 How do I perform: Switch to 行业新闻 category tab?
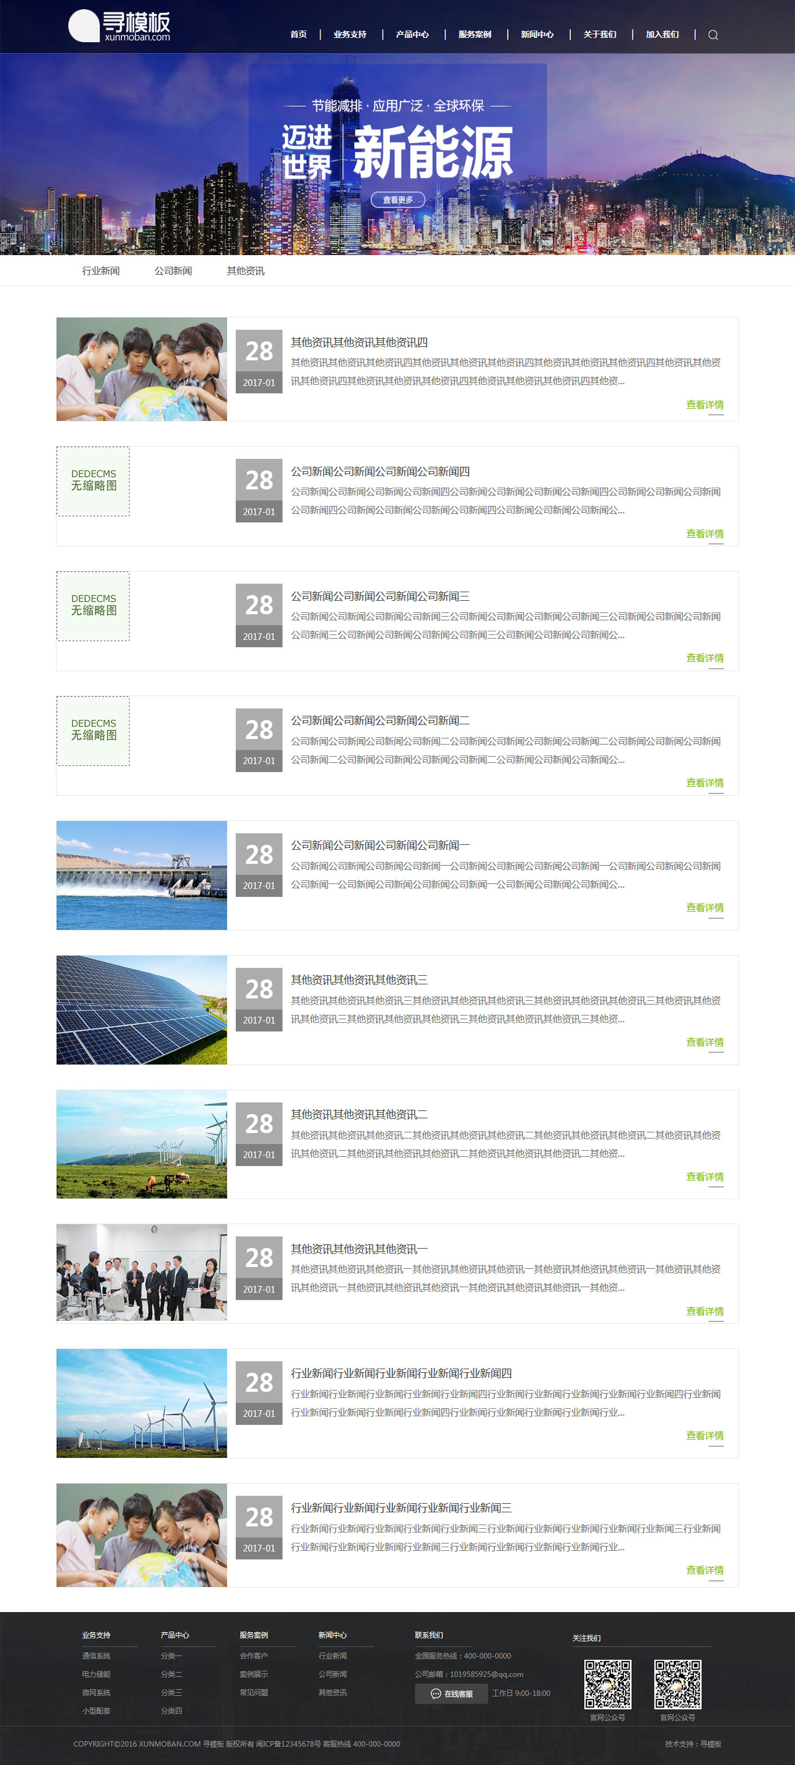(x=101, y=270)
